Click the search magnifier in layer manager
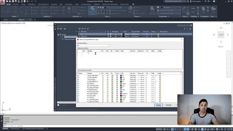233x131 pixels. [x=191, y=25]
